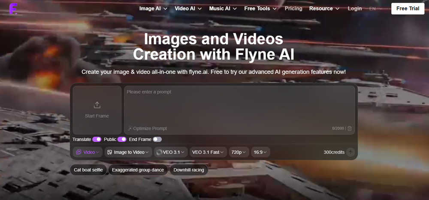Click the 0/2000 character counter
Viewport: 429px width, 200px height.
[x=338, y=128]
